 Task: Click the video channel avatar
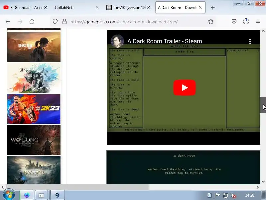(117, 41)
